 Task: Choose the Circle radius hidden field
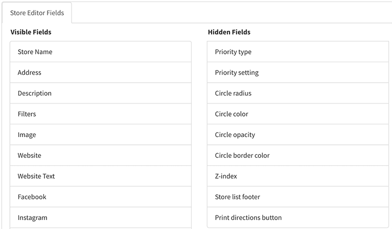pos(298,93)
